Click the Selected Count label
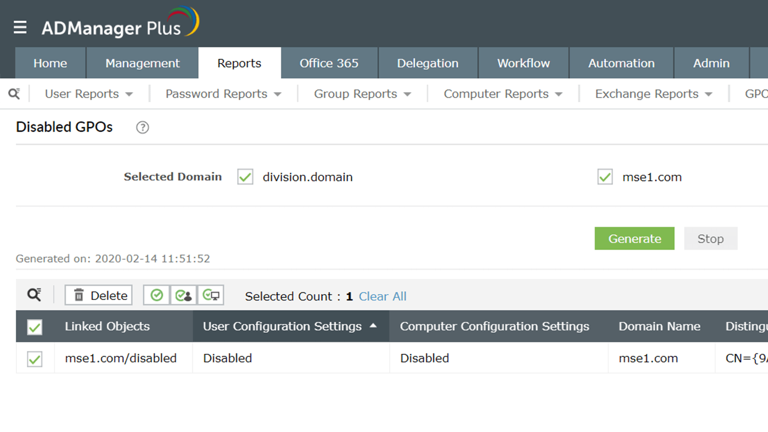Image resolution: width=768 pixels, height=432 pixels. pos(293,296)
